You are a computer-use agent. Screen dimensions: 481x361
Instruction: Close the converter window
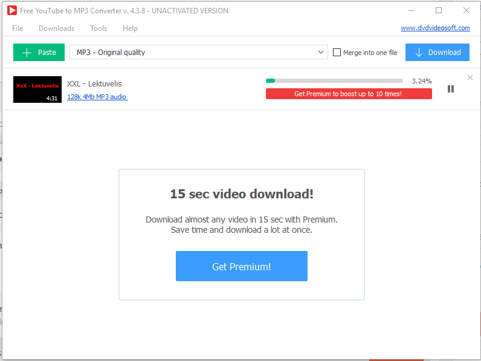click(466, 10)
